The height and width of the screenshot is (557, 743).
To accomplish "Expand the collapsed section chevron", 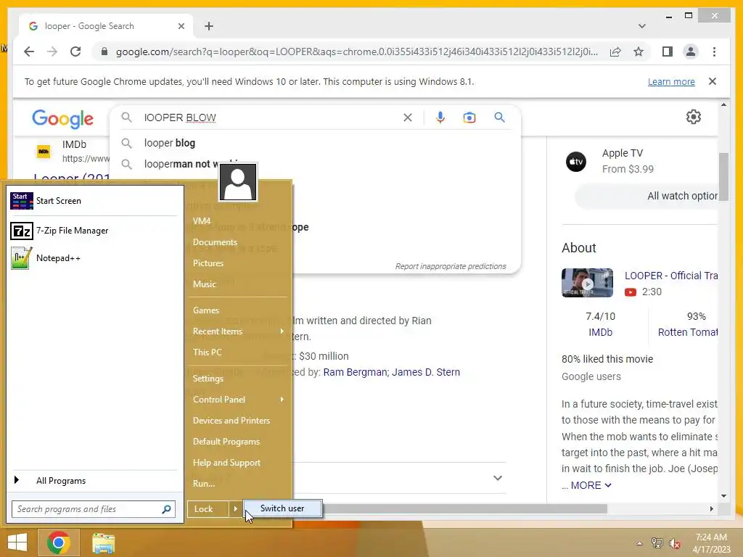I will coord(498,478).
